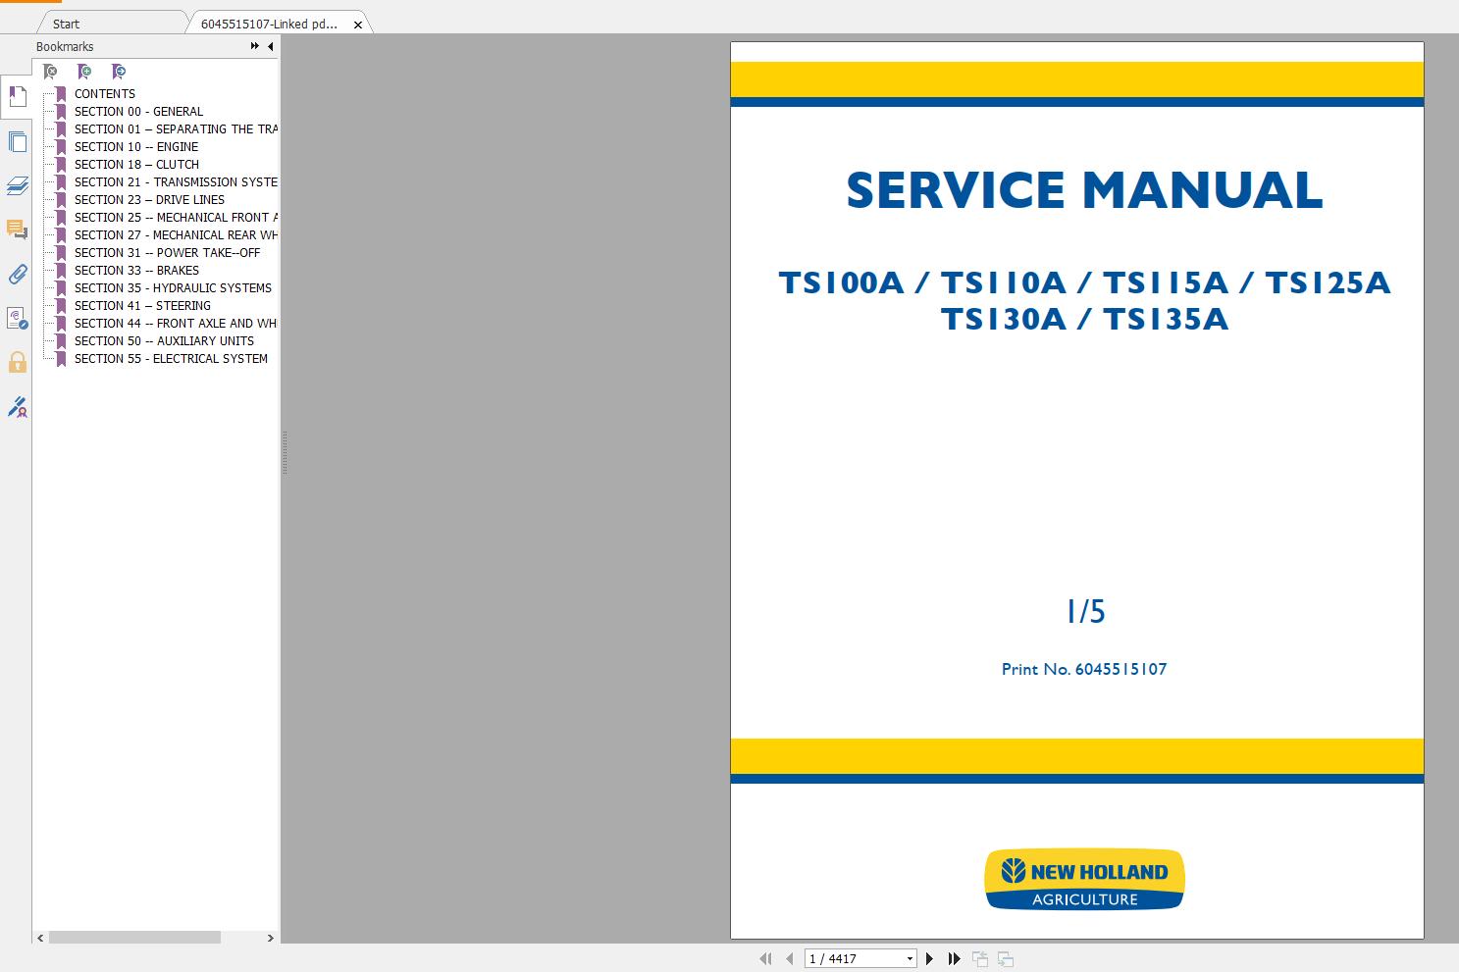
Task: Switch to the 6045515107-Linked pdf tab
Action: pos(269,24)
